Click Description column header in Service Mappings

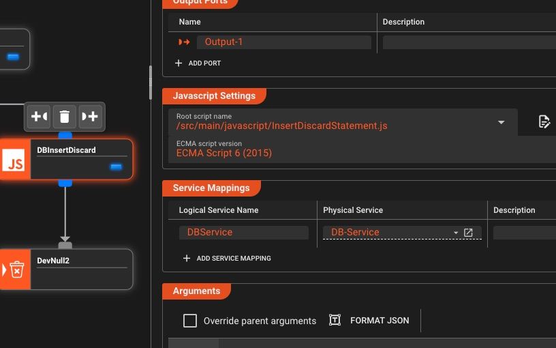[x=514, y=210]
